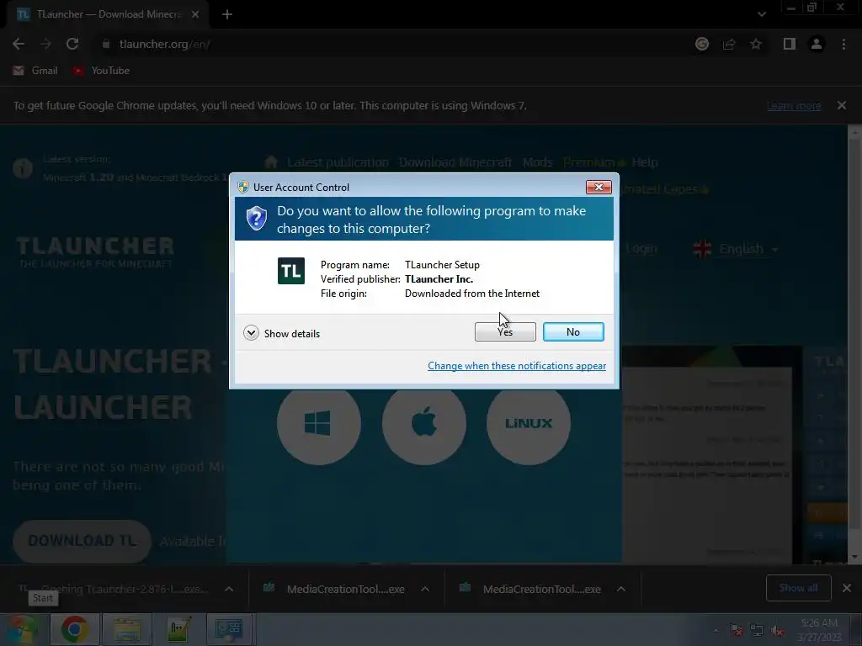The image size is (862, 646).
Task: Open Latest publication menu item
Action: tap(338, 162)
